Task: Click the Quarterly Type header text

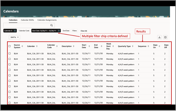Action: [x=124, y=46]
